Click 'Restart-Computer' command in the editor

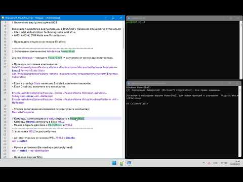[23, 112]
